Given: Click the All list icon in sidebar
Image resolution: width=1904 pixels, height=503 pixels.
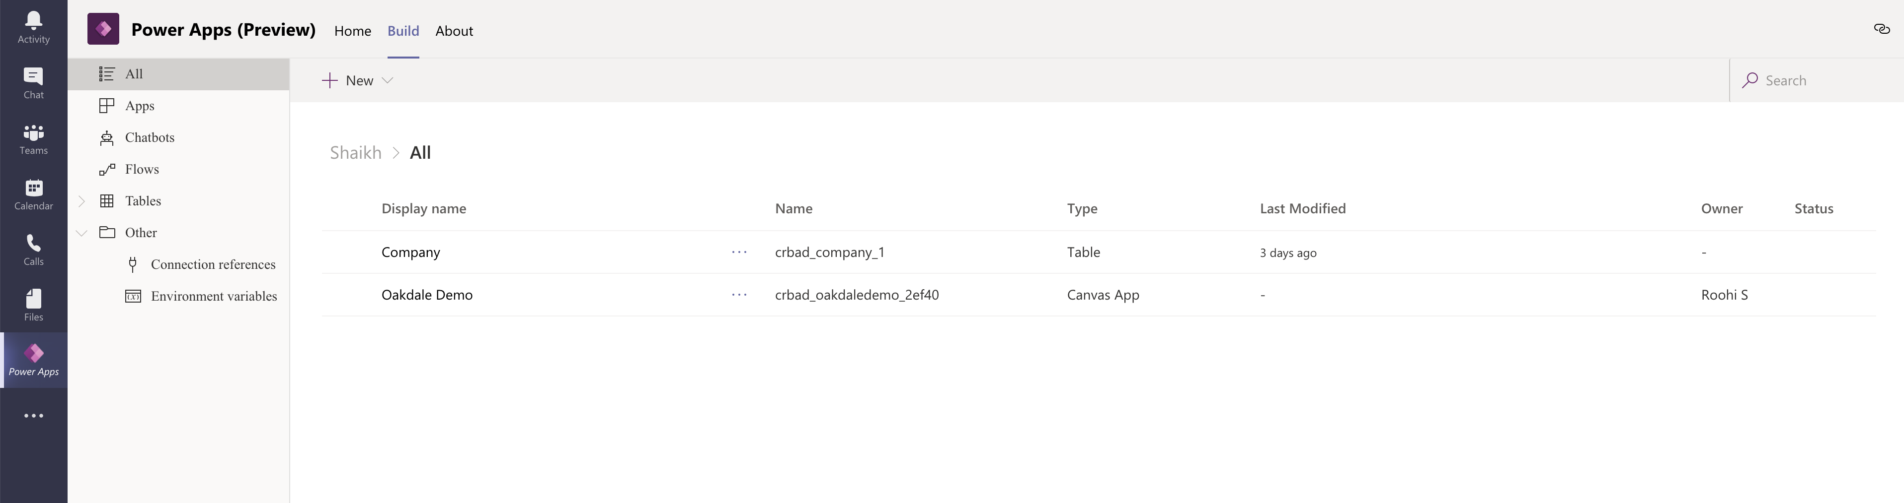Looking at the screenshot, I should pyautogui.click(x=106, y=74).
